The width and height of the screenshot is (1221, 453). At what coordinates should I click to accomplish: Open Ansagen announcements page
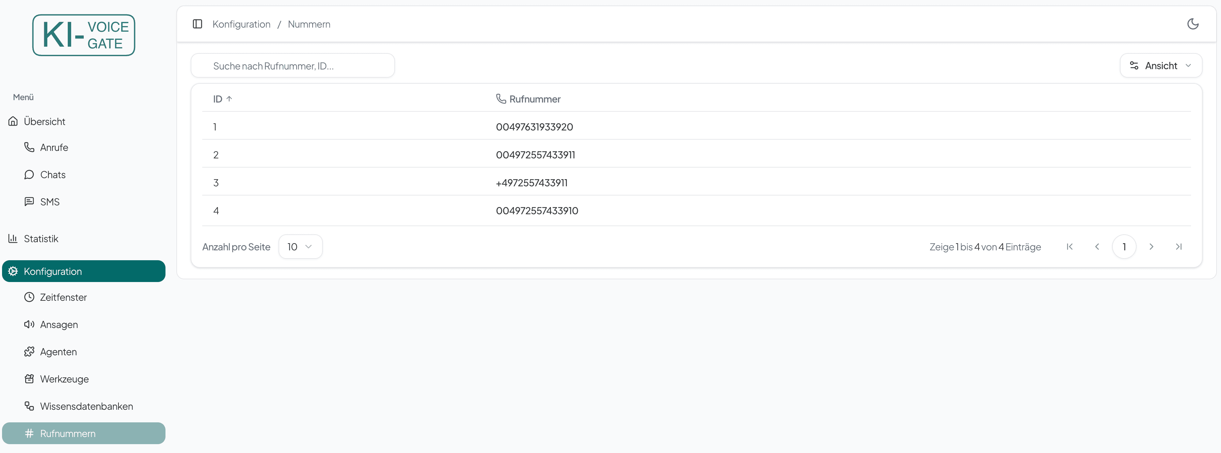(59, 325)
